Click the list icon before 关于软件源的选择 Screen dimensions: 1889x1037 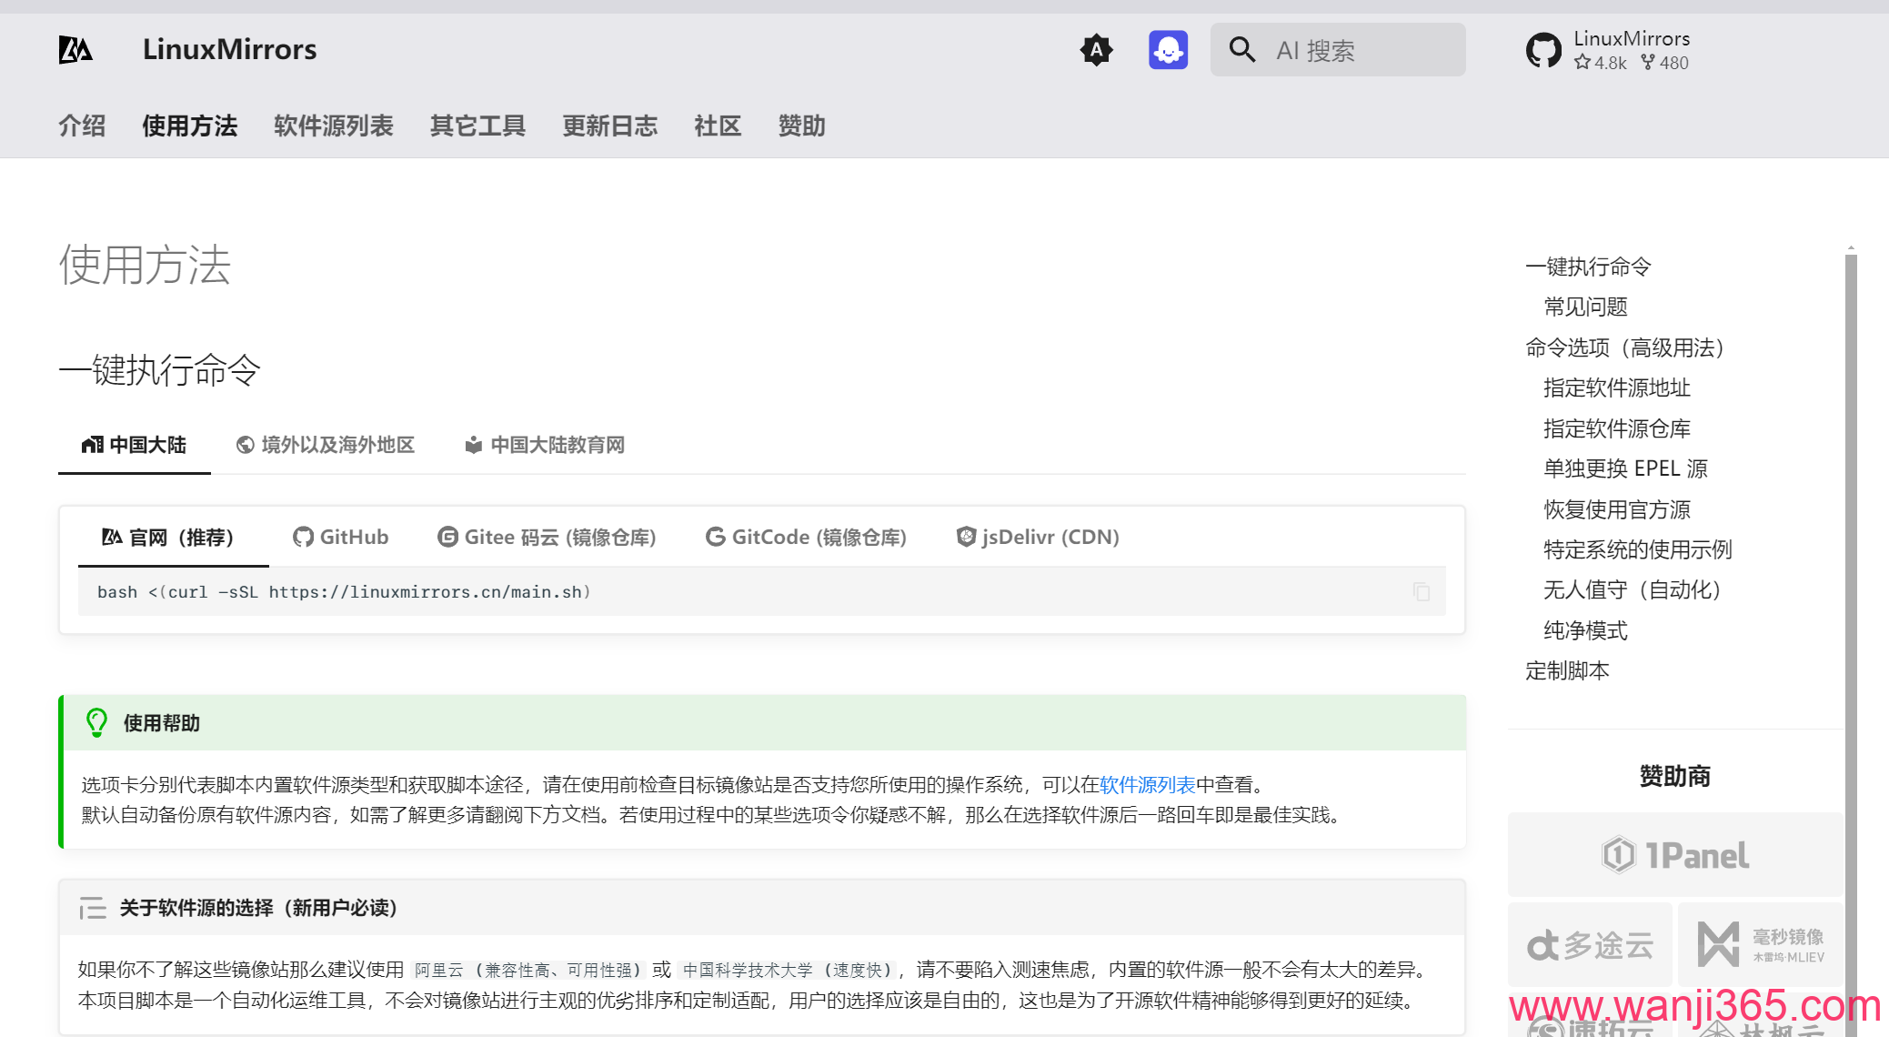[x=93, y=908]
